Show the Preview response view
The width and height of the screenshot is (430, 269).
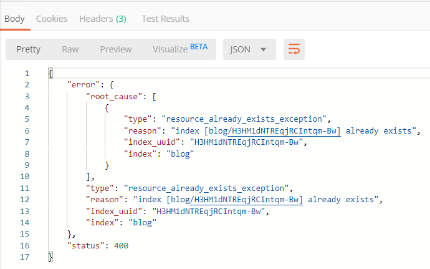click(116, 49)
